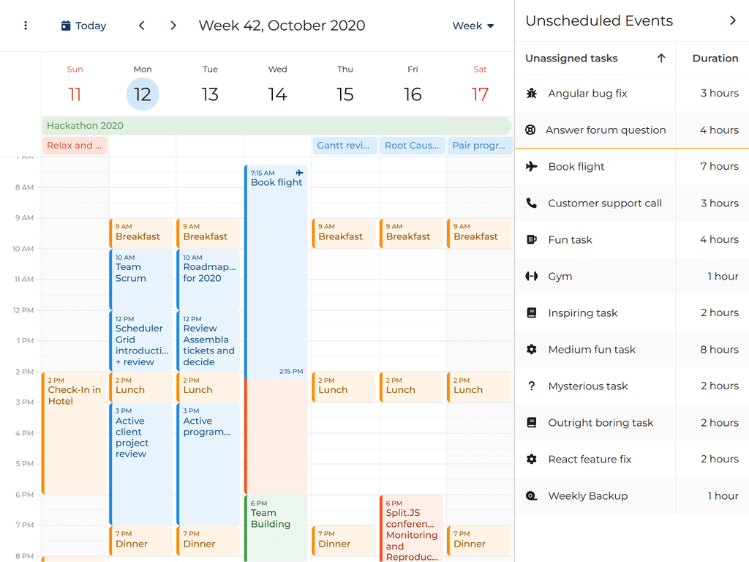Go to the previous week

(x=142, y=26)
